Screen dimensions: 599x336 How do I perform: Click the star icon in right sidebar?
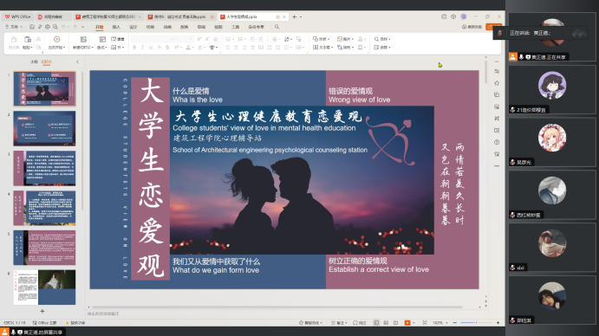(497, 83)
